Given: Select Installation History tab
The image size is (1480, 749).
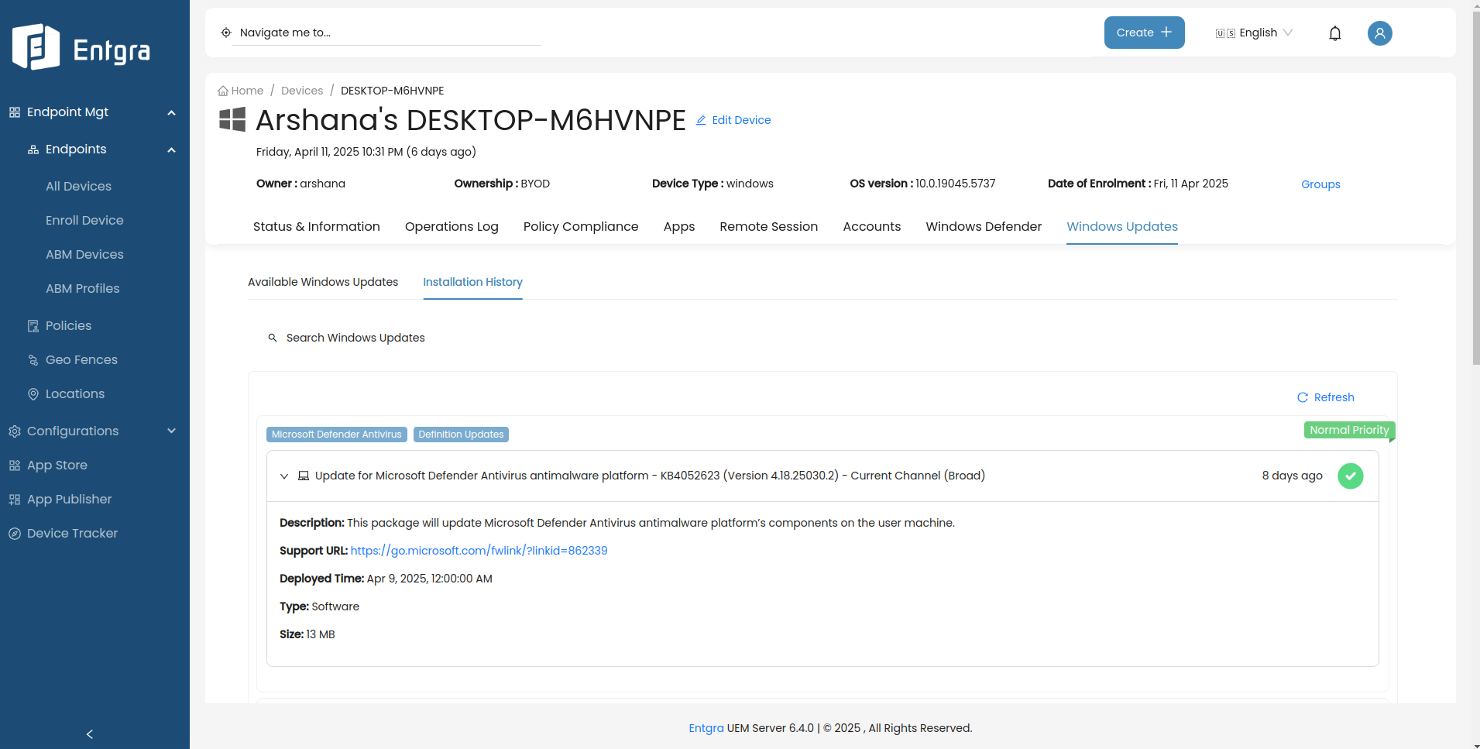Looking at the screenshot, I should 472,282.
